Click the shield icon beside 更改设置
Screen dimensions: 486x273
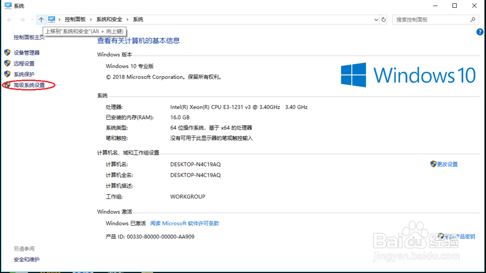click(x=434, y=164)
